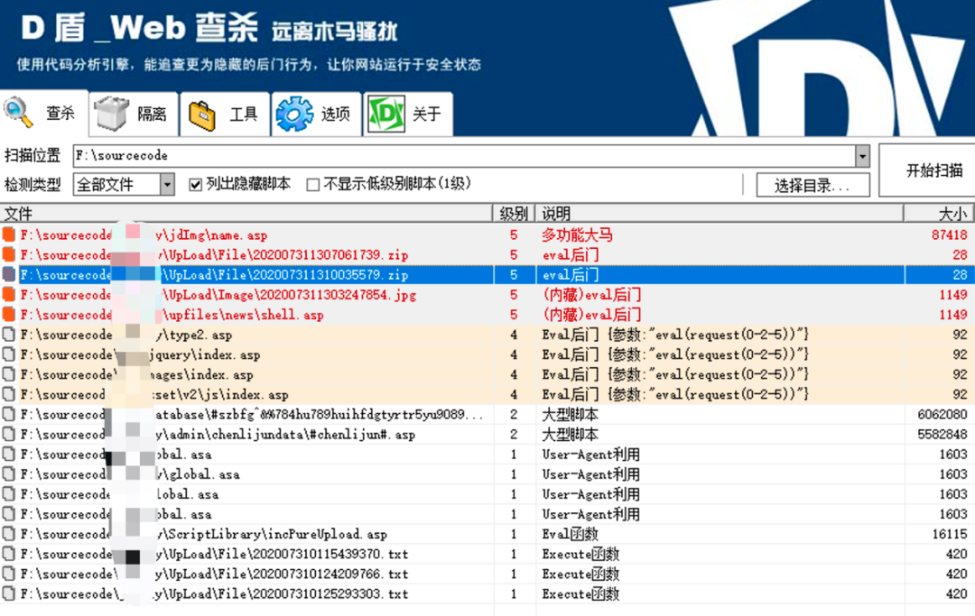Screen dimensions: 975x616
Task: Select the 16115 size cell
Action: (x=950, y=533)
